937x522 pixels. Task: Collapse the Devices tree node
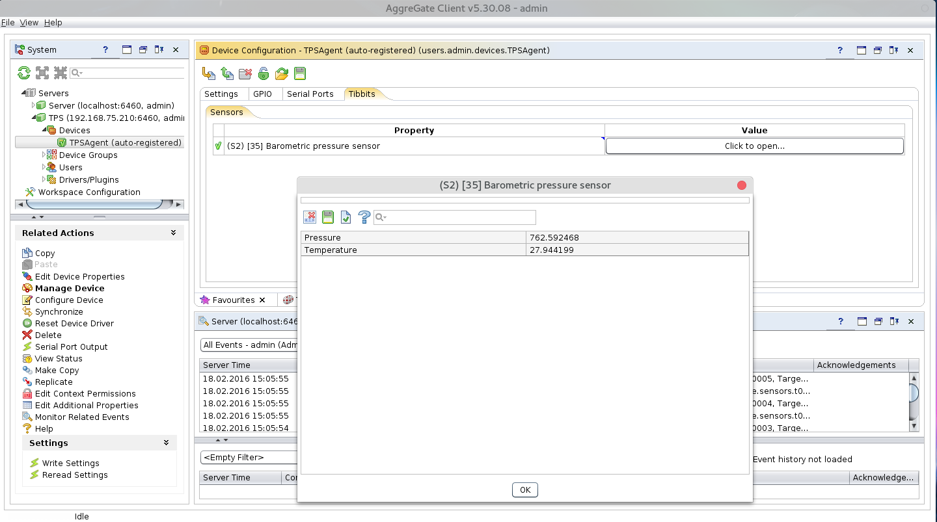pyautogui.click(x=44, y=130)
